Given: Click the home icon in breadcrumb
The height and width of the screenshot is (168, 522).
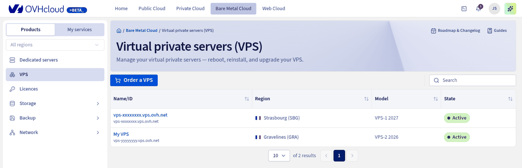Looking at the screenshot, I should [x=119, y=31].
